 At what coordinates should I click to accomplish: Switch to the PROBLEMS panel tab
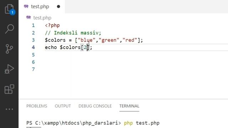point(37,106)
